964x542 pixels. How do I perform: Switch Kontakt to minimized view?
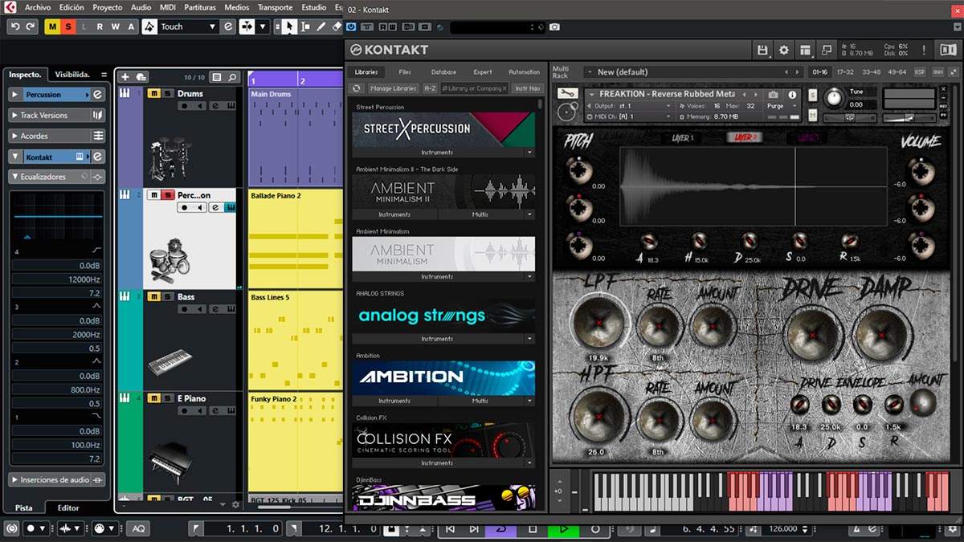(x=826, y=51)
